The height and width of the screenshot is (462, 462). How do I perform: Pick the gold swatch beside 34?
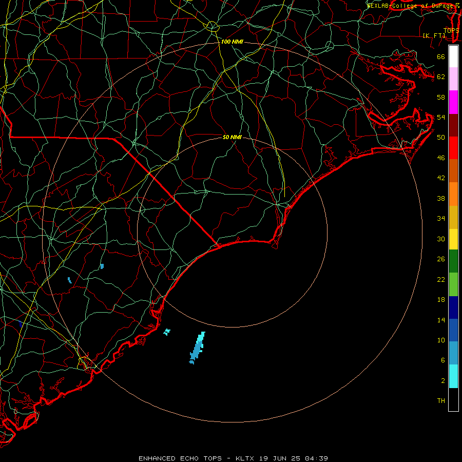tap(453, 217)
